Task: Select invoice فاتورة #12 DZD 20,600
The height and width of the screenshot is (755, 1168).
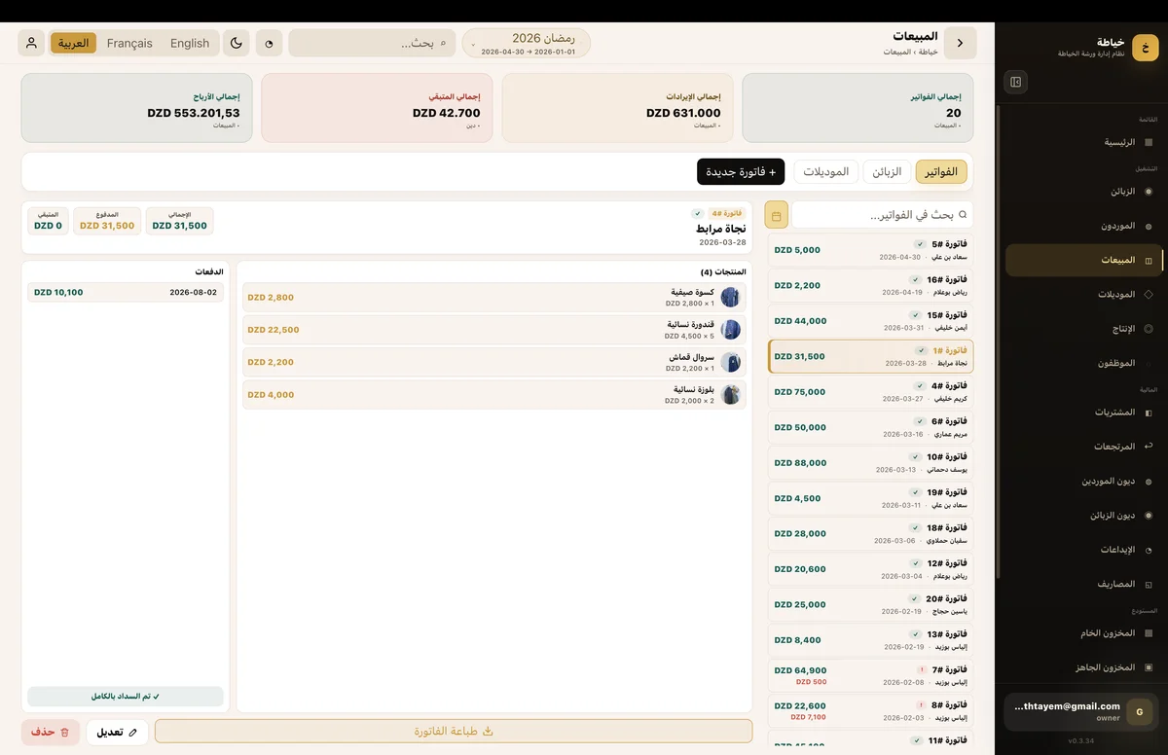Action: point(870,569)
